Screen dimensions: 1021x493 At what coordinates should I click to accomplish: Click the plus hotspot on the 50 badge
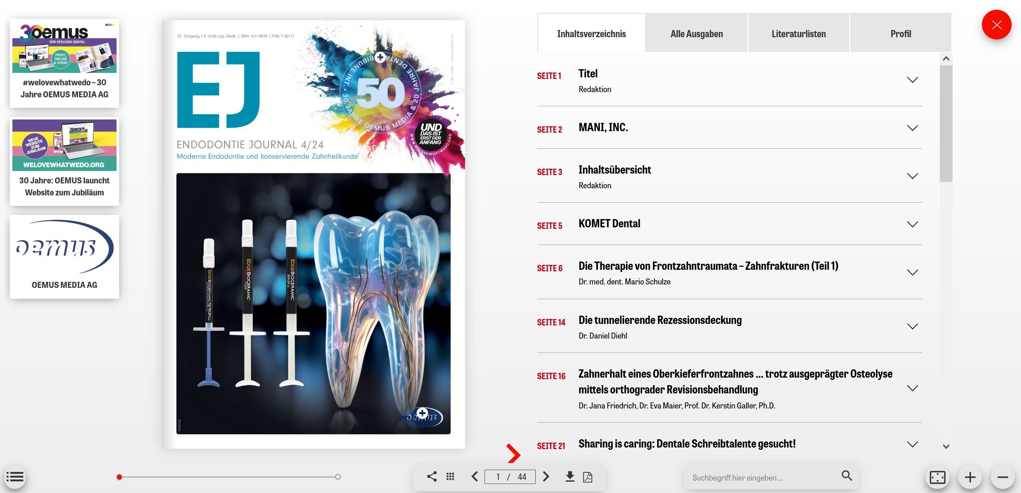tap(380, 57)
